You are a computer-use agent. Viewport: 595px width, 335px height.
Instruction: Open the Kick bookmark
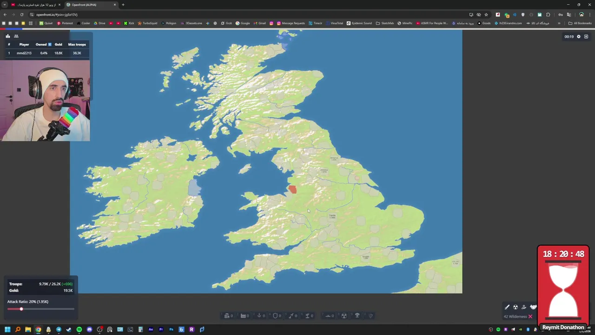(x=129, y=23)
